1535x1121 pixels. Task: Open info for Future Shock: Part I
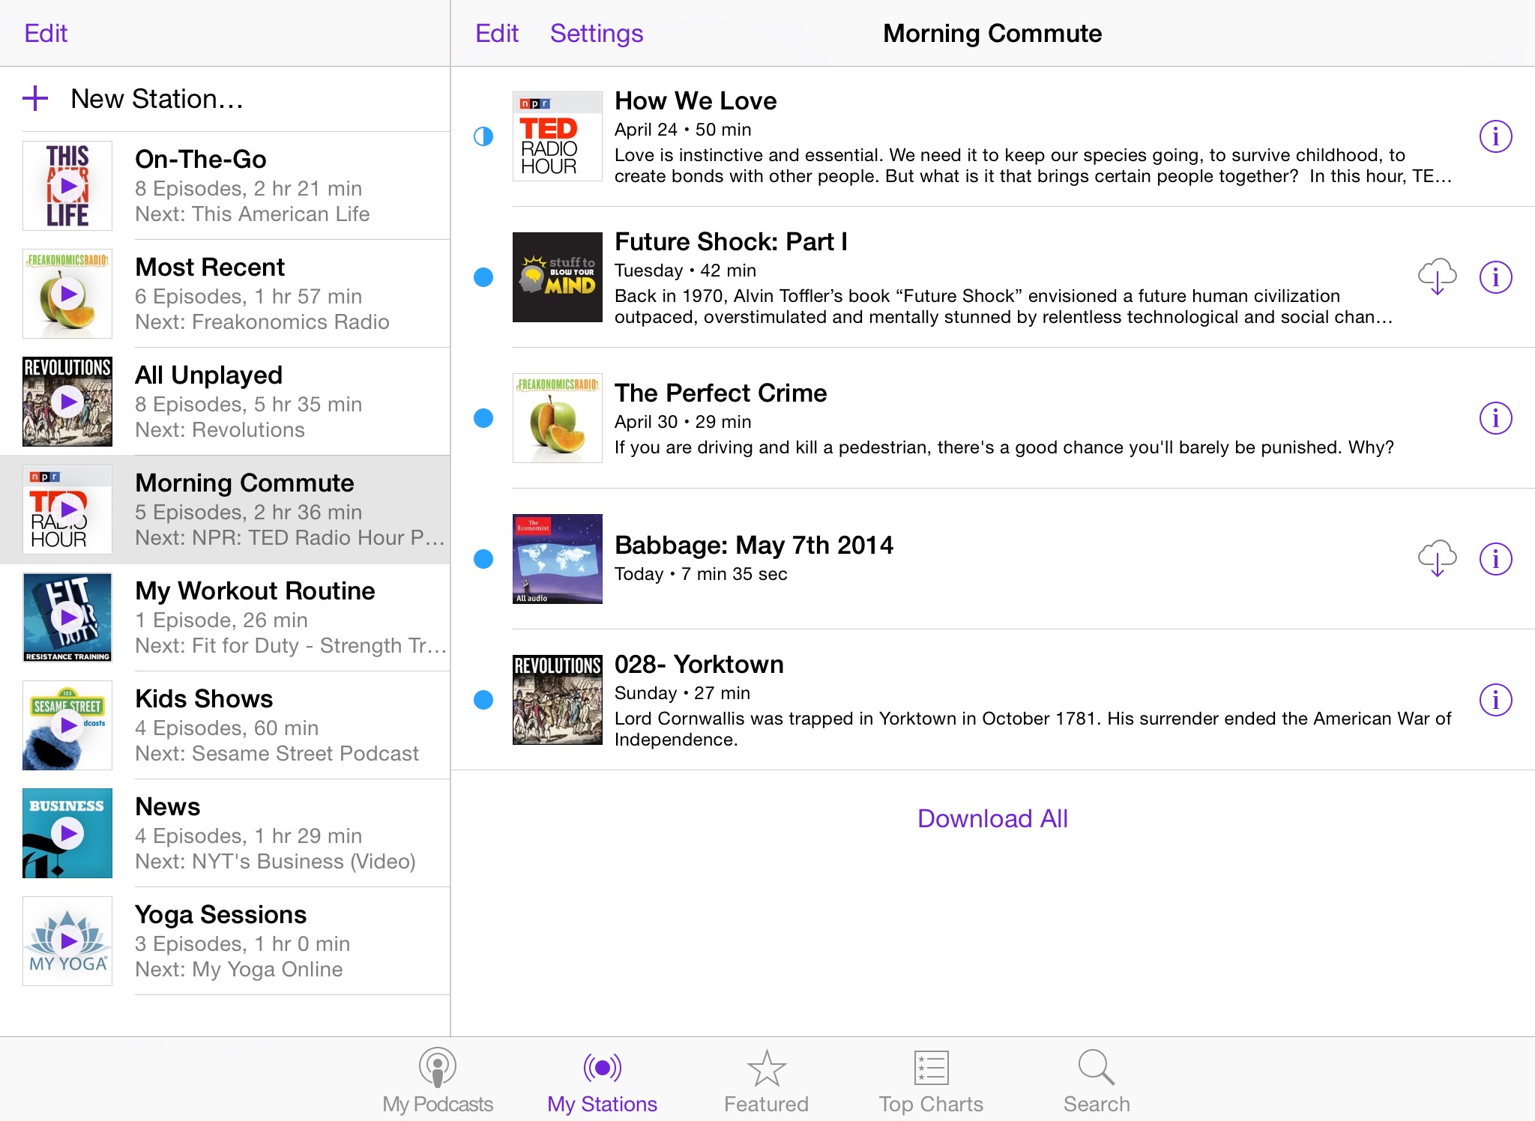coord(1495,277)
